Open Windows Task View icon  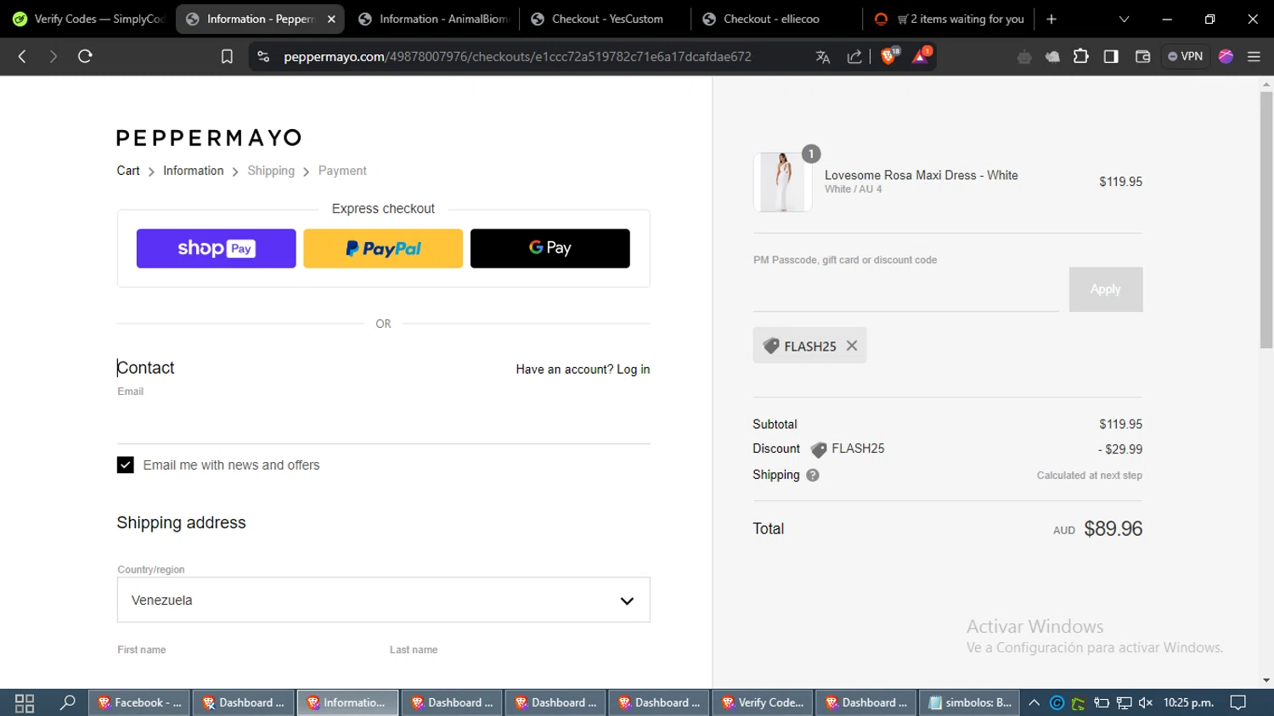tap(25, 702)
